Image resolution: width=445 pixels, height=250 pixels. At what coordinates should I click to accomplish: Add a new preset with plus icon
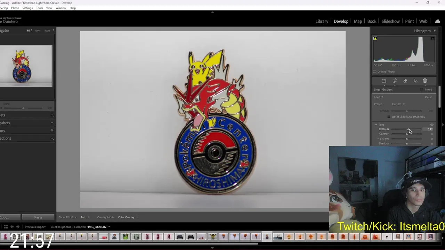click(52, 115)
